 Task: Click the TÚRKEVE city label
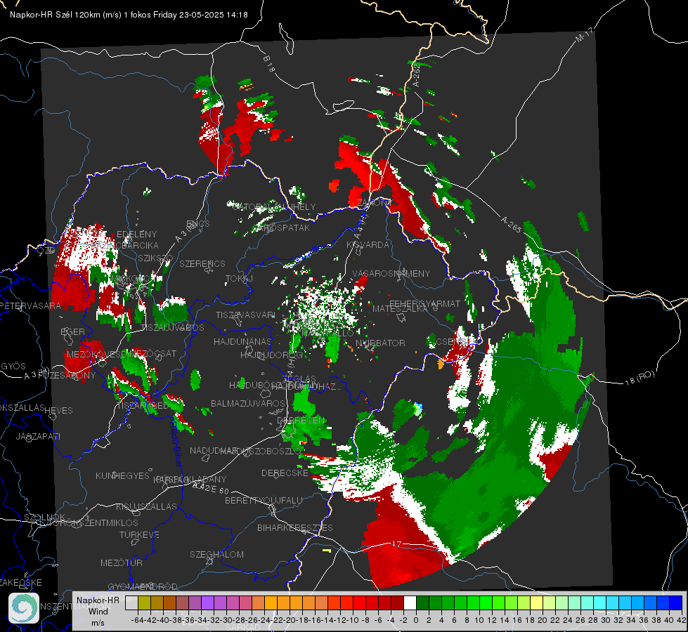[x=139, y=534]
